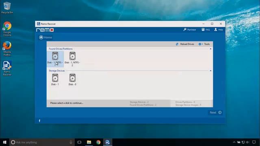The image size is (260, 146).
Task: Collapse the Storage Devices section
Action: tap(210, 71)
